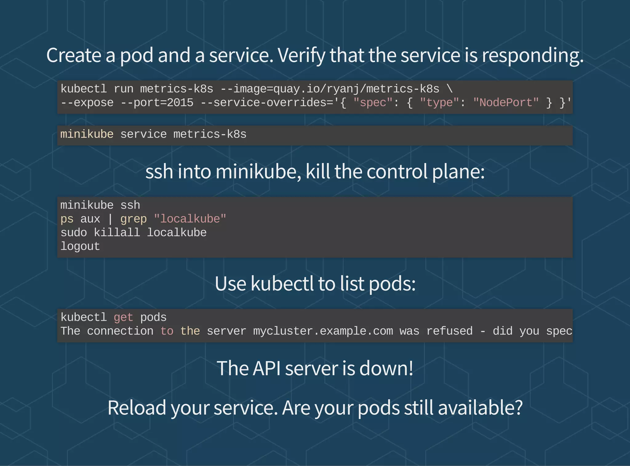
Task: Click the heading 'Use kubectl to list pods'
Action: click(315, 284)
